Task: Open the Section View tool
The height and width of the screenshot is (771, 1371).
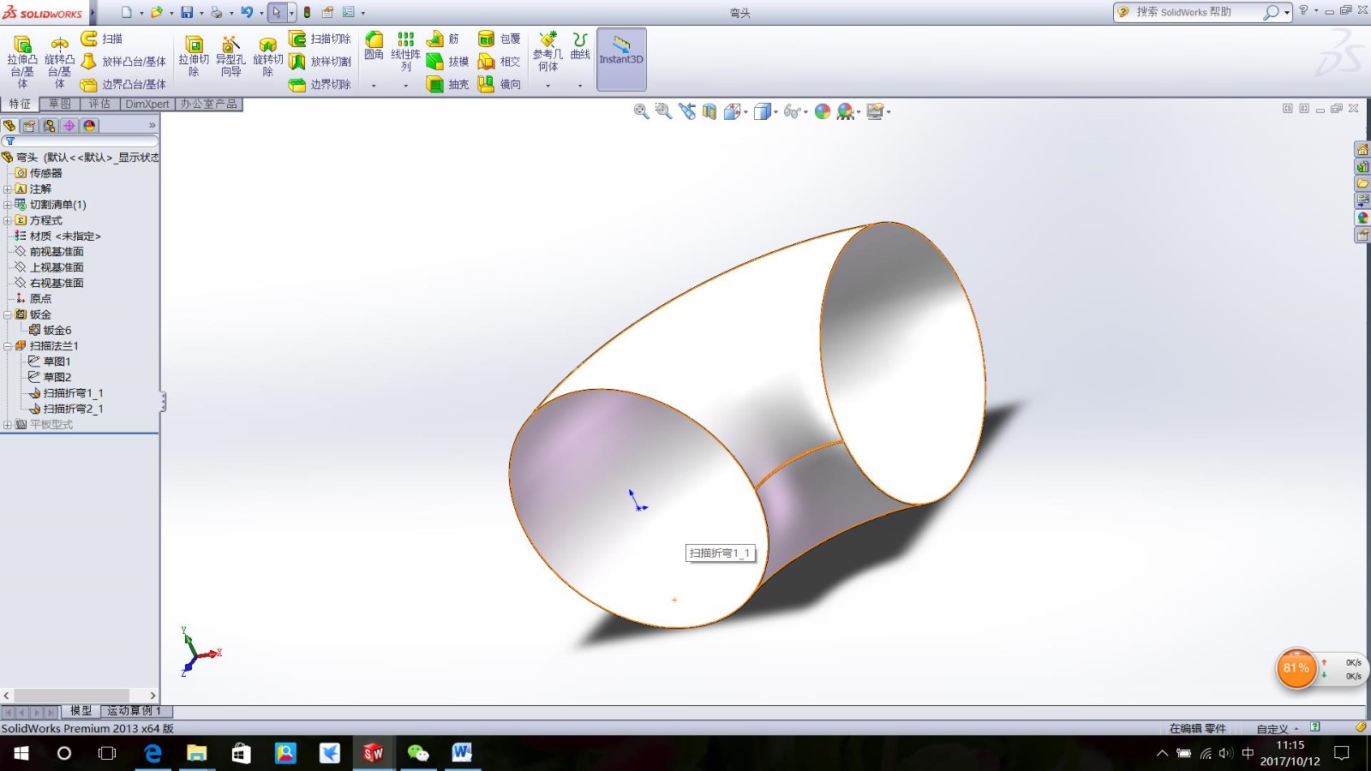Action: click(709, 111)
